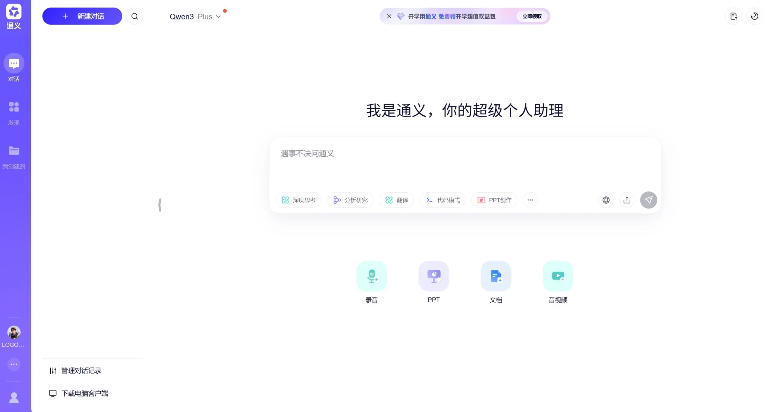Screen dimensions: 767x412
Task: Click the send paper-plane button
Action: pyautogui.click(x=649, y=200)
